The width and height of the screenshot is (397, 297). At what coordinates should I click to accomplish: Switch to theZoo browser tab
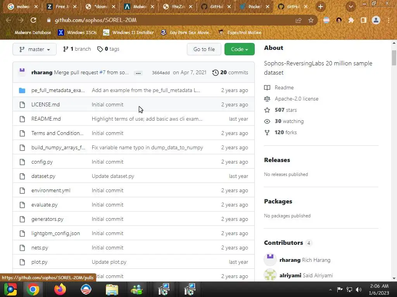[x=178, y=7]
